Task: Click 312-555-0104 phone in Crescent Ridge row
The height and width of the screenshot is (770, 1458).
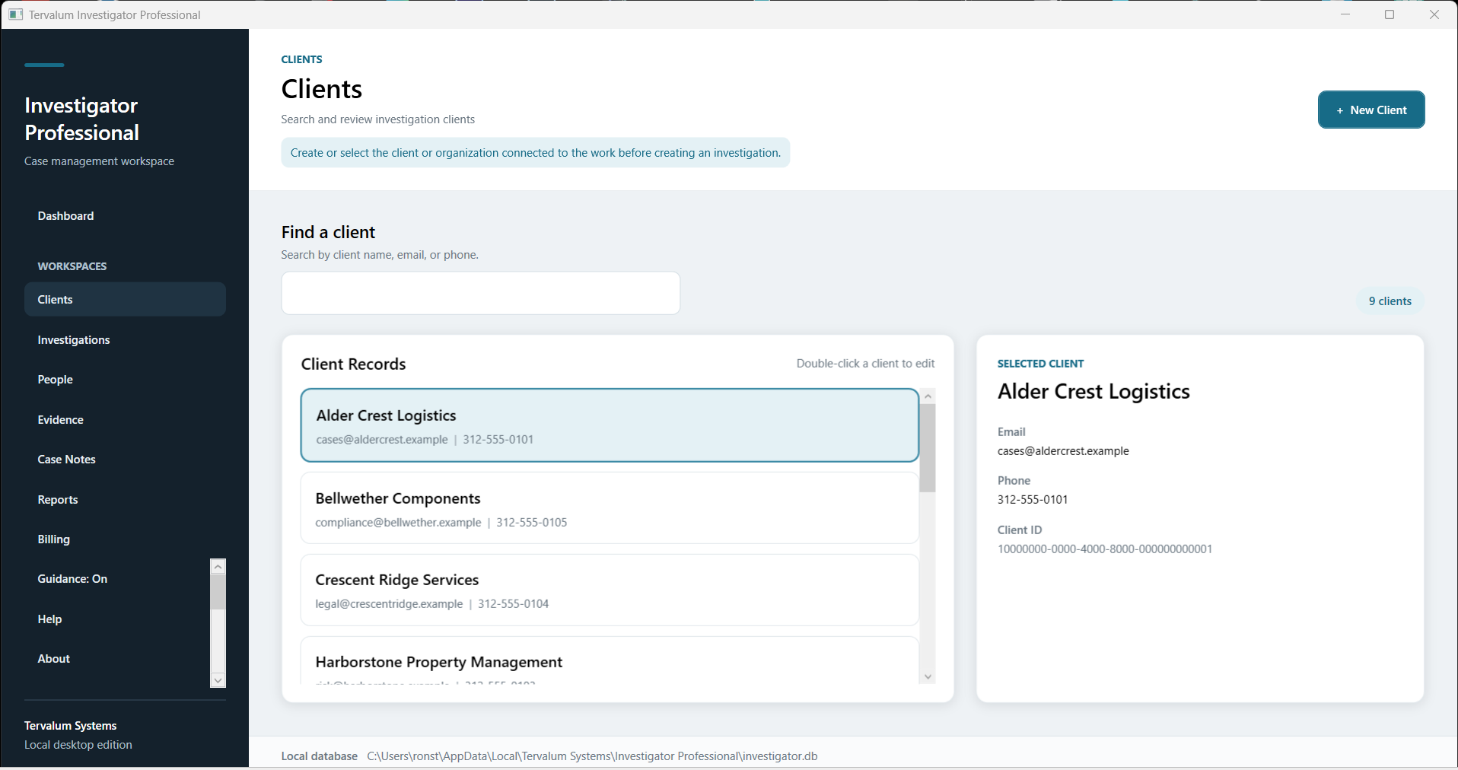Action: (514, 603)
